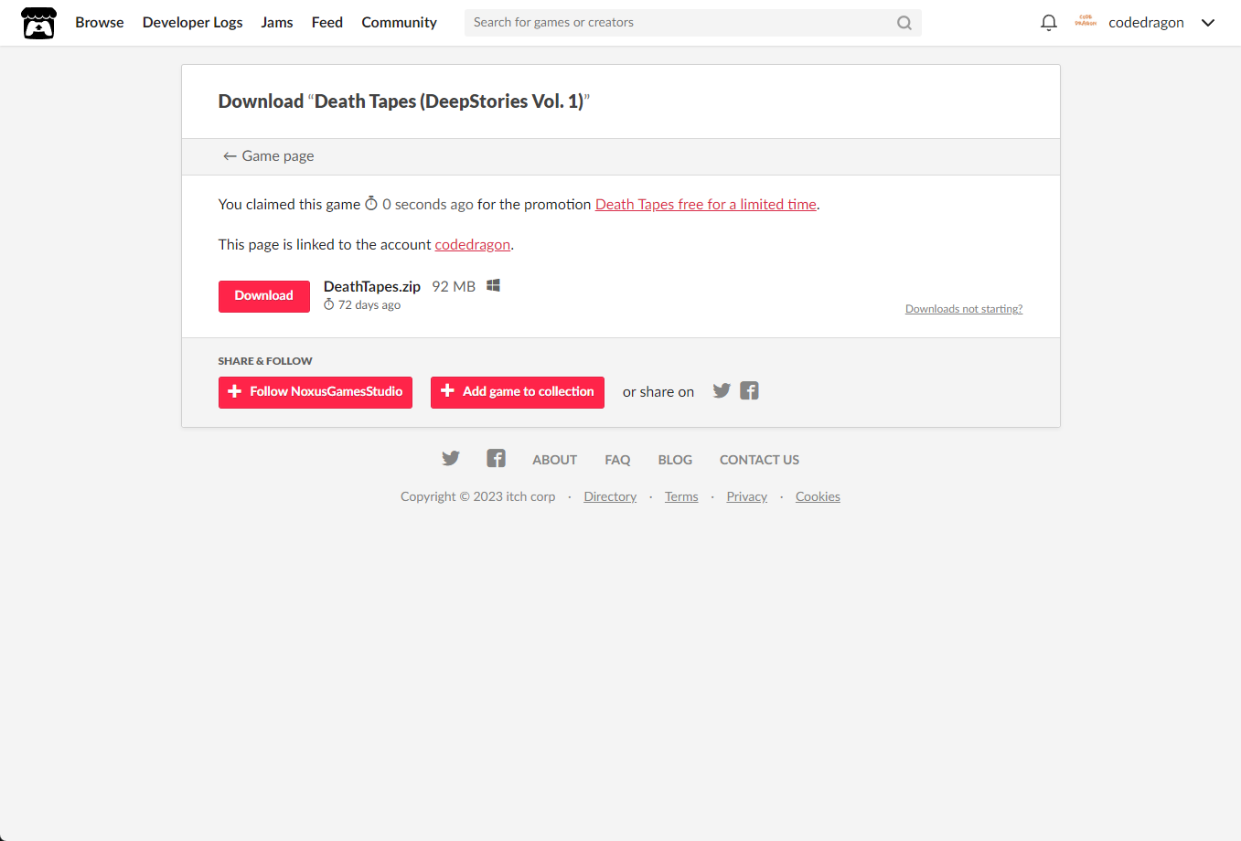This screenshot has height=841, width=1241.
Task: Download DeathTapes.zip
Action: pyautogui.click(x=264, y=296)
